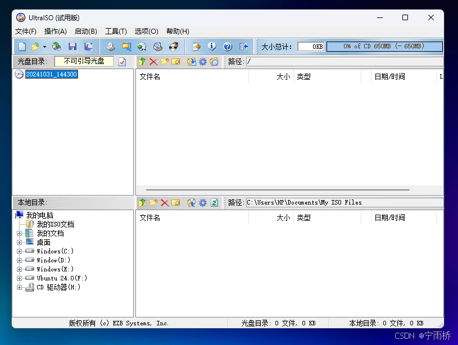Click the disc pane 路径 path field

pos(344,62)
